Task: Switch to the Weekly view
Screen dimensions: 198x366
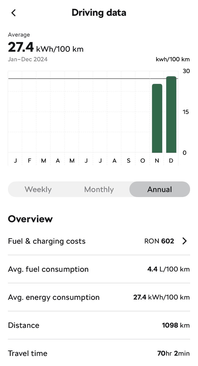Action: pyautogui.click(x=38, y=189)
